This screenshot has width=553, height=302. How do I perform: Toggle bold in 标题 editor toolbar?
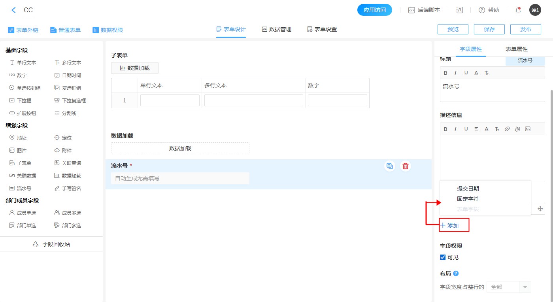point(445,73)
